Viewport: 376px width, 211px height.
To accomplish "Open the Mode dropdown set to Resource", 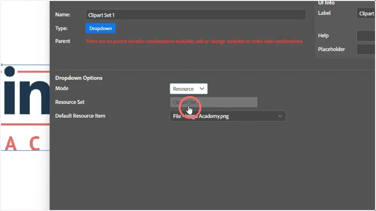I will pyautogui.click(x=189, y=89).
